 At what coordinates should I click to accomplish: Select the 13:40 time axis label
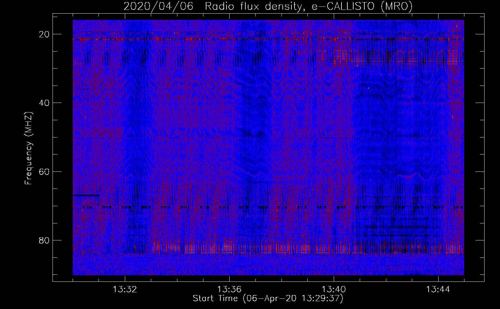(x=334, y=290)
